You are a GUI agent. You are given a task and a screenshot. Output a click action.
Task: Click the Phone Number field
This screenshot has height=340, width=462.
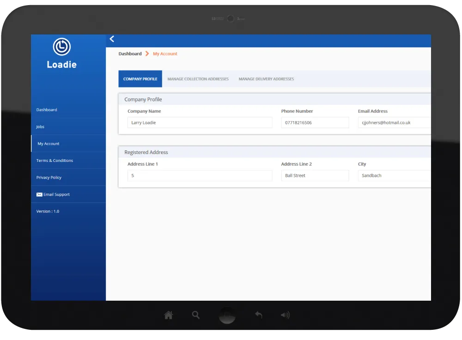pos(315,123)
